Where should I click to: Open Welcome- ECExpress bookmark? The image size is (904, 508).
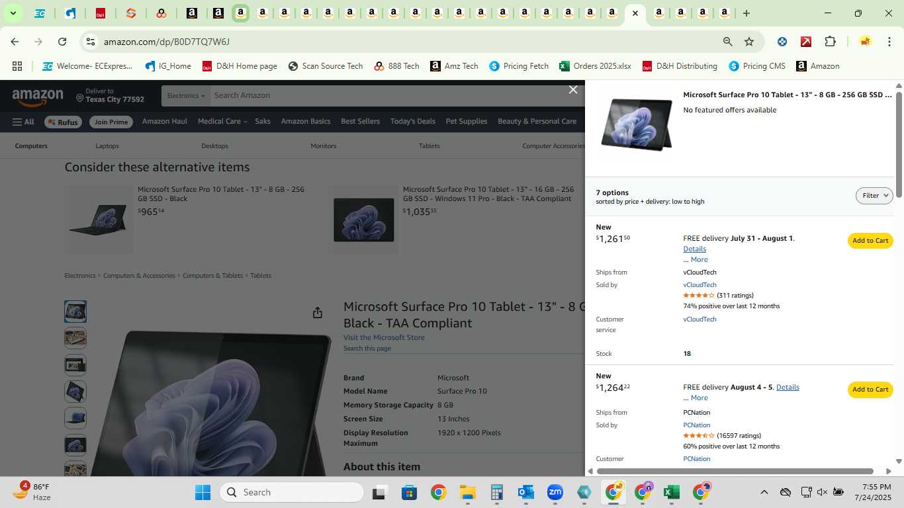[x=87, y=66]
